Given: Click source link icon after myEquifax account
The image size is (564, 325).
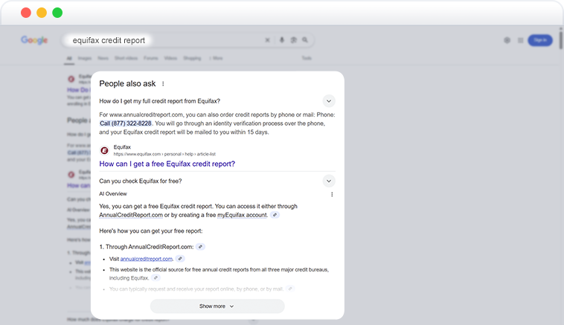Looking at the screenshot, I should [275, 215].
